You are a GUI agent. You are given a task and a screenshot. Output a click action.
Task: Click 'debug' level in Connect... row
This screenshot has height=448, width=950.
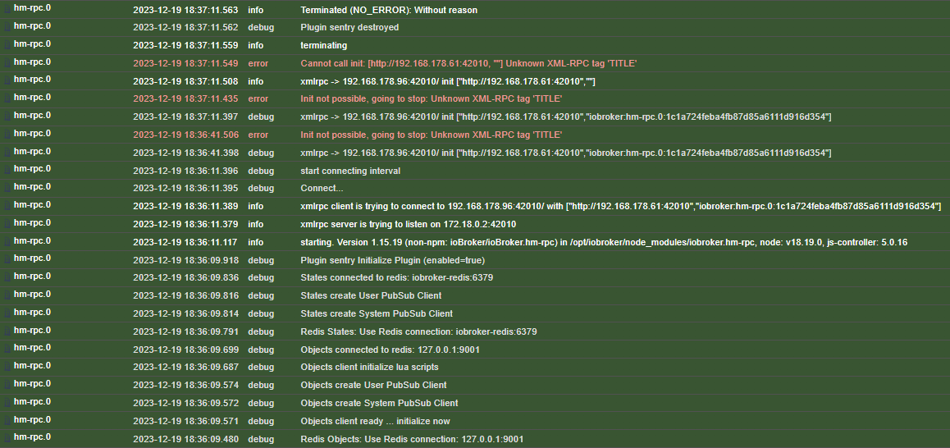coord(261,189)
